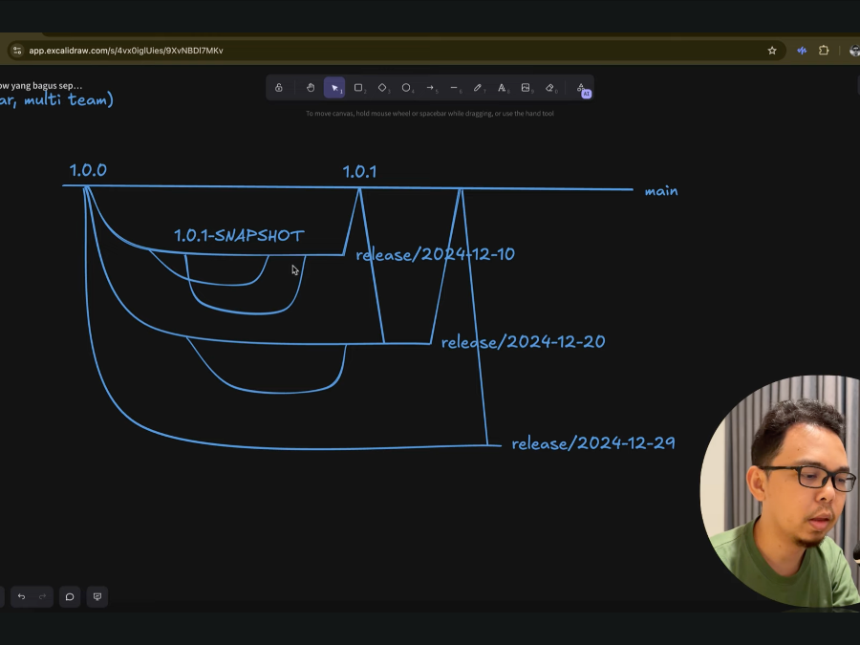The height and width of the screenshot is (645, 860).
Task: Choose the Diamond shape tool
Action: click(382, 88)
